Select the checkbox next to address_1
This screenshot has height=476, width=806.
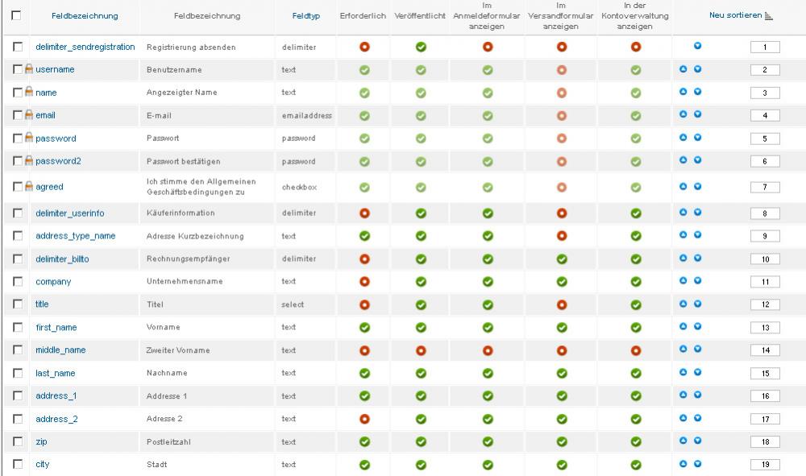[x=18, y=395]
